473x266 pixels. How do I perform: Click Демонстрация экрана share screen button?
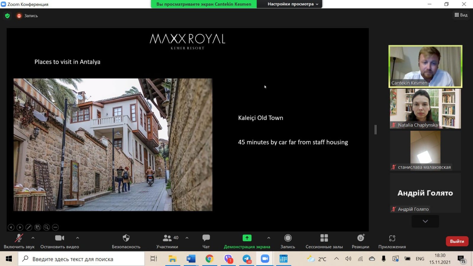tap(247, 238)
